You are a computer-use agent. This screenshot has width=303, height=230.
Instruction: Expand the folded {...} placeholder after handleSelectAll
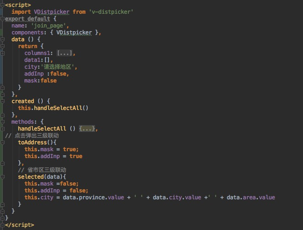pos(87,129)
